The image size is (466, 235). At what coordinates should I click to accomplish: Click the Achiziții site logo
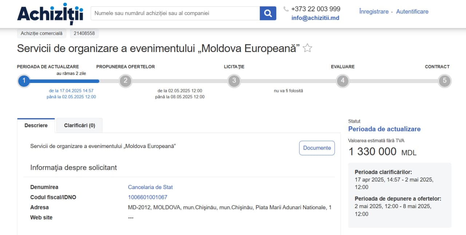click(50, 14)
